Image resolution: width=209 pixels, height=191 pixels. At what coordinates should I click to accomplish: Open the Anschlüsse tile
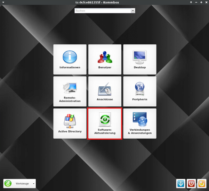pyautogui.click(x=105, y=92)
